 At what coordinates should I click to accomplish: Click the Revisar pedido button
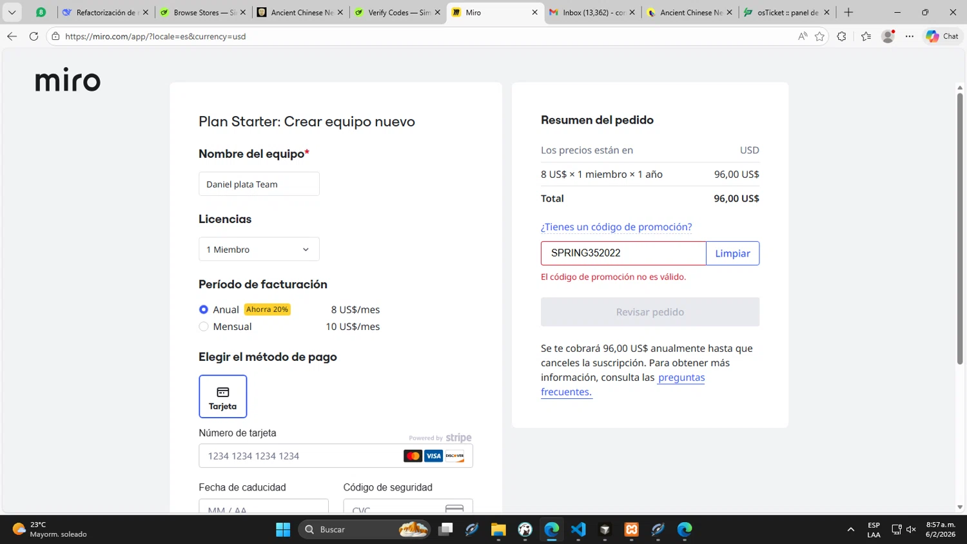(650, 312)
